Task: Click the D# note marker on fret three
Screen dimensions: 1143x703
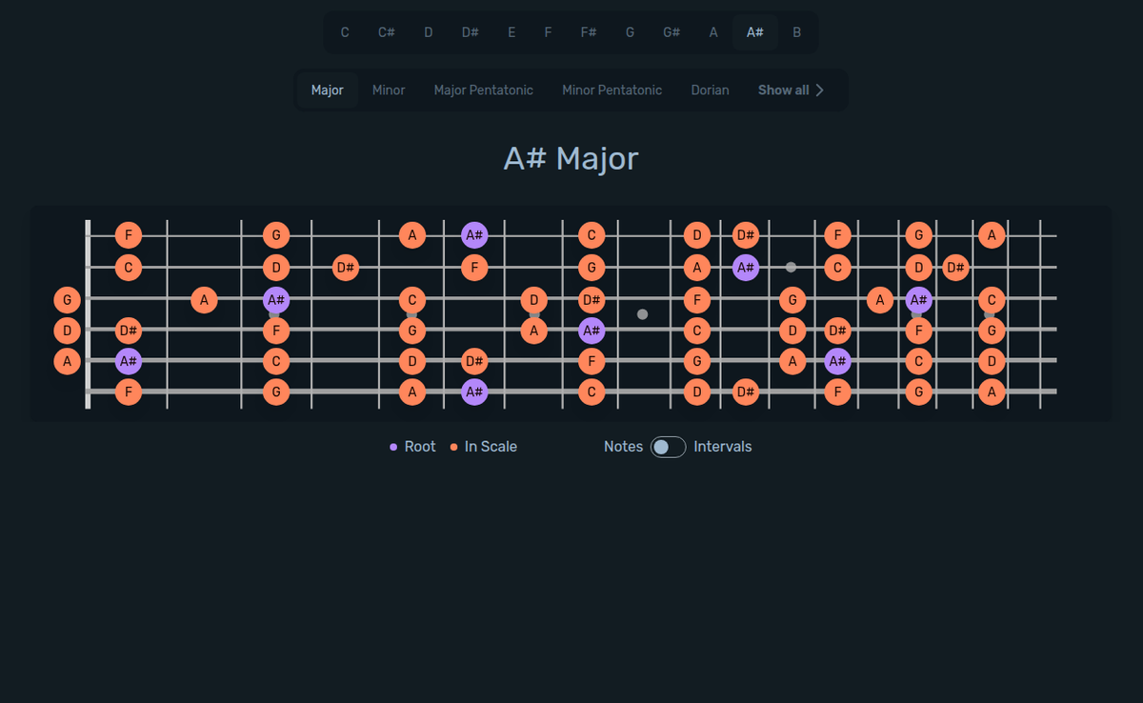Action: pyautogui.click(x=346, y=268)
